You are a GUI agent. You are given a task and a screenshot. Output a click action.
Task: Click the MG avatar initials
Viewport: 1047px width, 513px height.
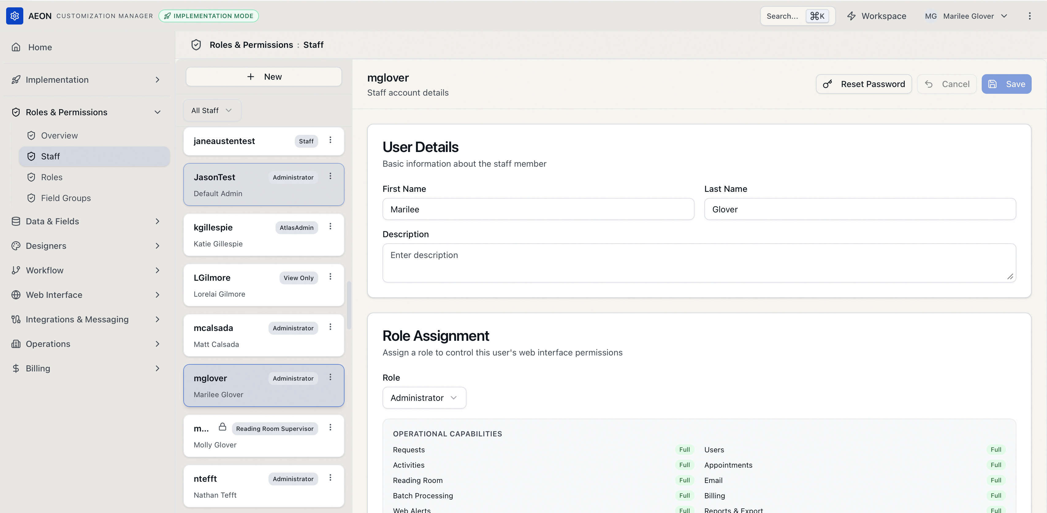[x=930, y=16]
